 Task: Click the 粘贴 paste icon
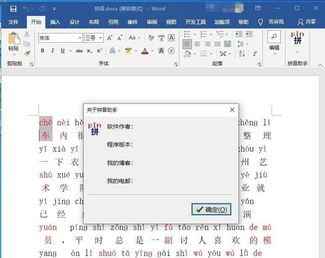coord(13,38)
